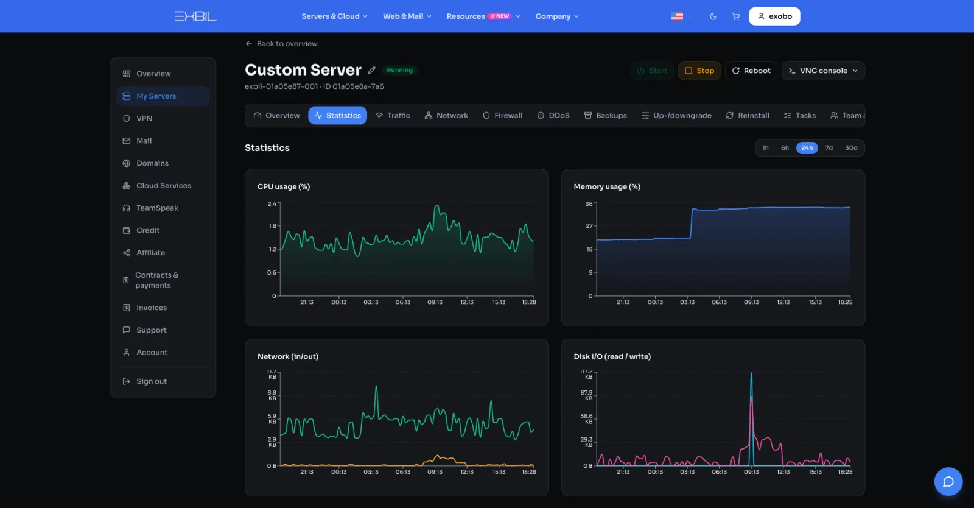
Task: Click the Memory usage chart
Action: [713, 248]
